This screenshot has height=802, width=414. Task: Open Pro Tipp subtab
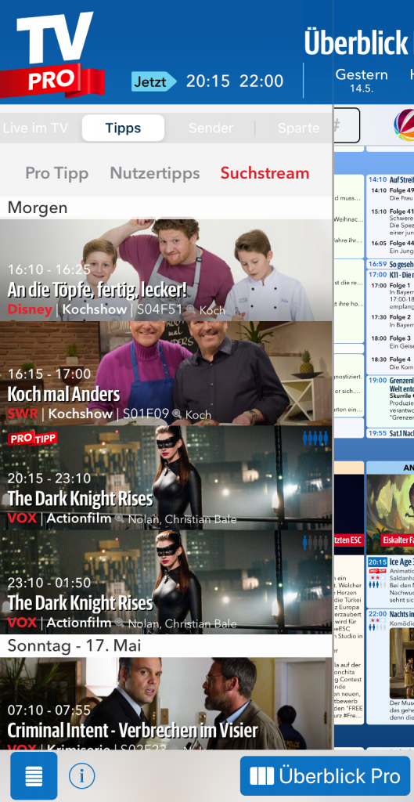[x=56, y=173]
